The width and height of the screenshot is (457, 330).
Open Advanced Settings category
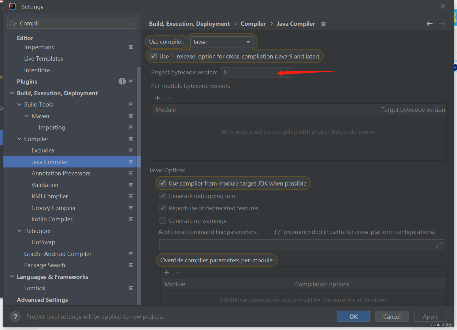coord(42,300)
